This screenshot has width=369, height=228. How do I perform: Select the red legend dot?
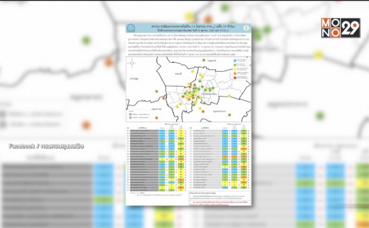click(x=235, y=78)
